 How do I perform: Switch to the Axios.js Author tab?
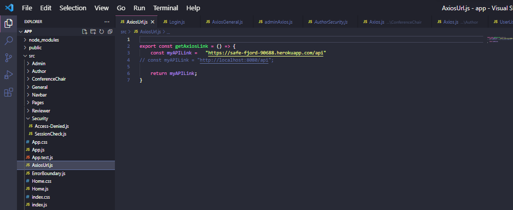[x=460, y=22]
